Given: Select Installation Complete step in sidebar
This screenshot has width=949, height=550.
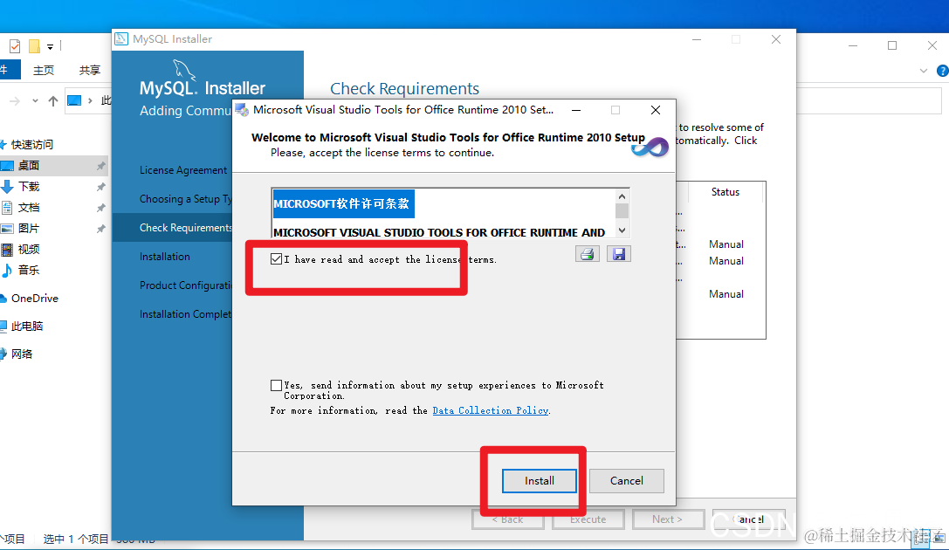Looking at the screenshot, I should click(186, 314).
